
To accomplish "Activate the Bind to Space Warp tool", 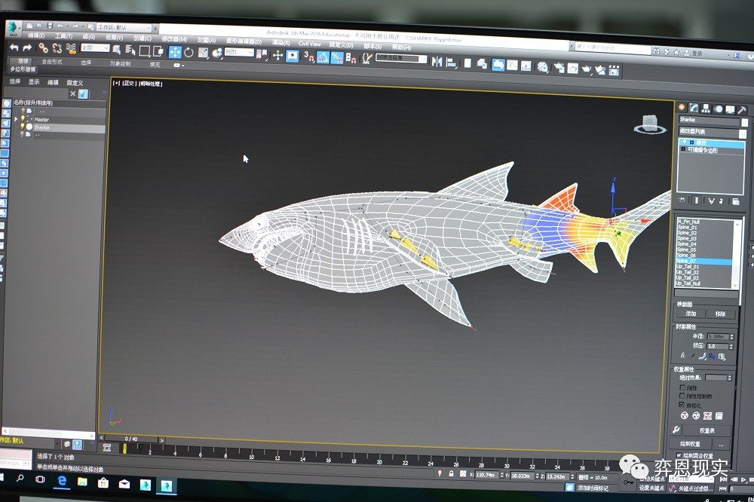I will pyautogui.click(x=71, y=48).
